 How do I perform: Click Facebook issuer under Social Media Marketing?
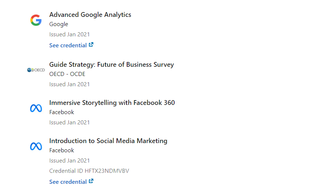click(62, 150)
